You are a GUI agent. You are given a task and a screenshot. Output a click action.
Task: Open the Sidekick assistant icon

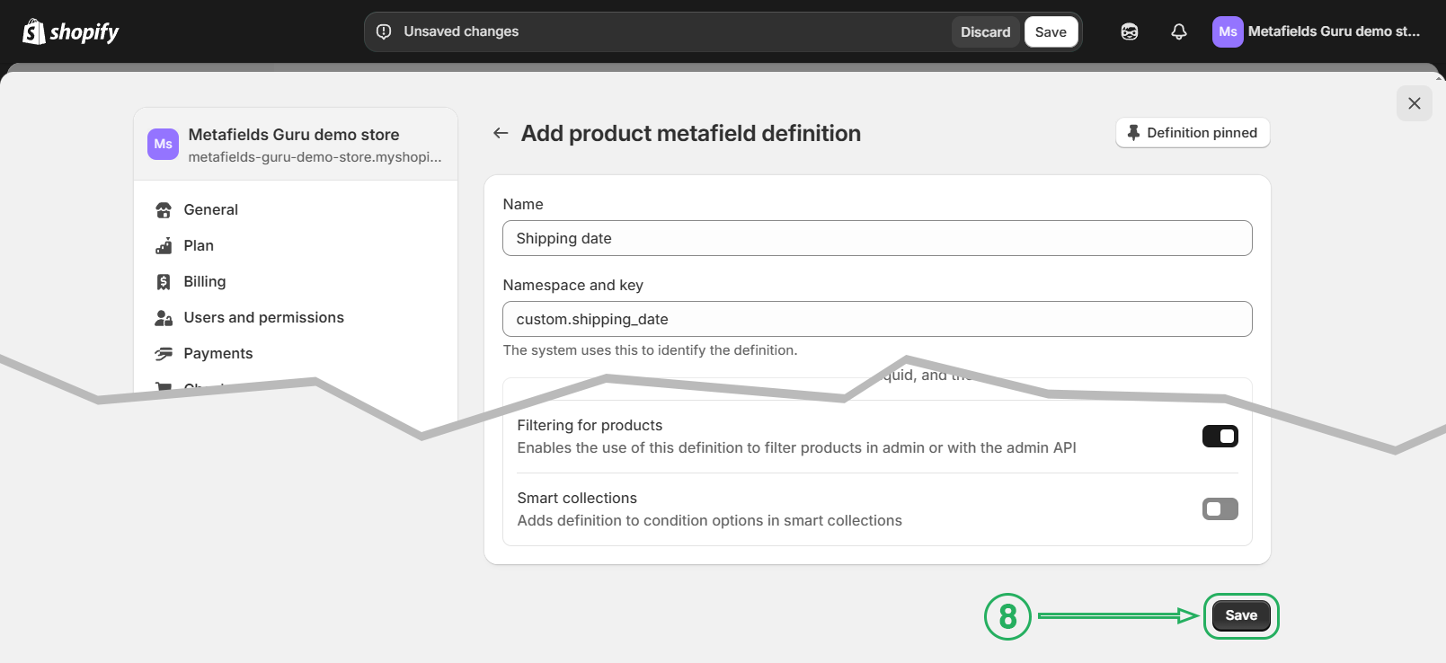(x=1129, y=32)
